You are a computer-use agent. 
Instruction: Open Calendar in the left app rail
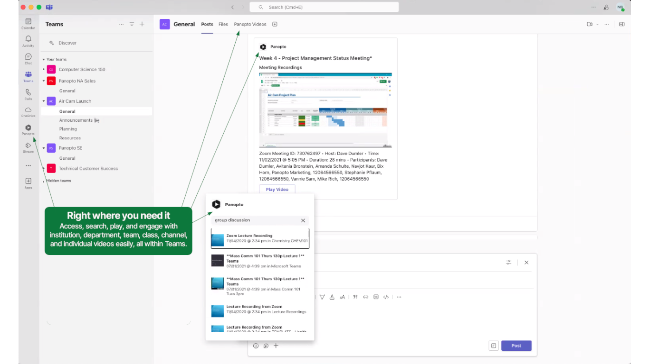pyautogui.click(x=28, y=24)
